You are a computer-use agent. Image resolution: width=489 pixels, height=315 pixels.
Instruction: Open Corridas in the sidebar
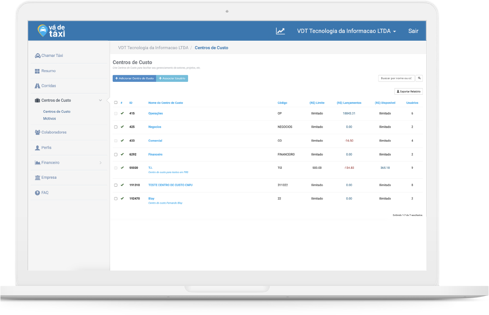[x=49, y=86]
